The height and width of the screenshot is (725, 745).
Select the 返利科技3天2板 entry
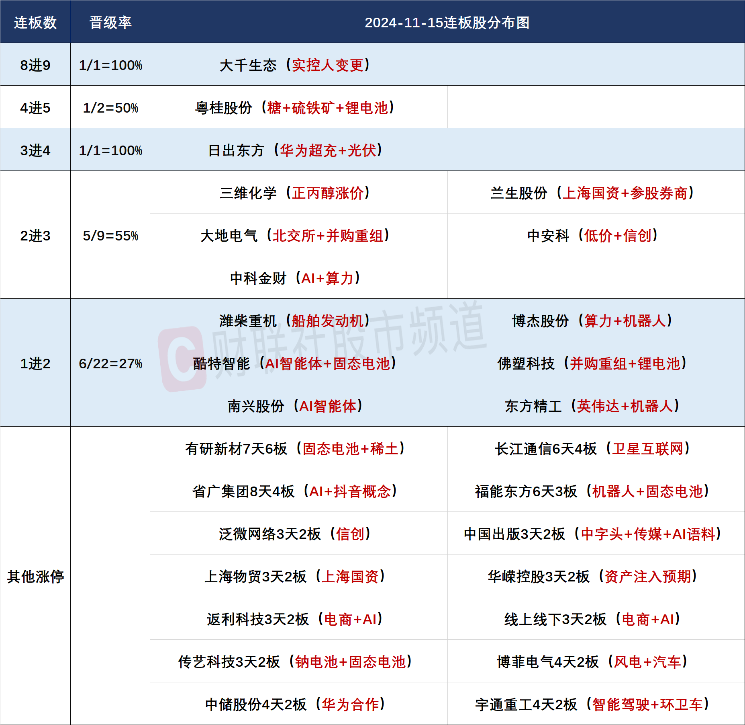295,619
